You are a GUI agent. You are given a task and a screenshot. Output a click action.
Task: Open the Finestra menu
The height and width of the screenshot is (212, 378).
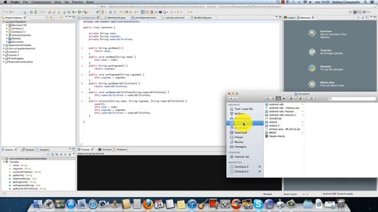tap(77, 2)
